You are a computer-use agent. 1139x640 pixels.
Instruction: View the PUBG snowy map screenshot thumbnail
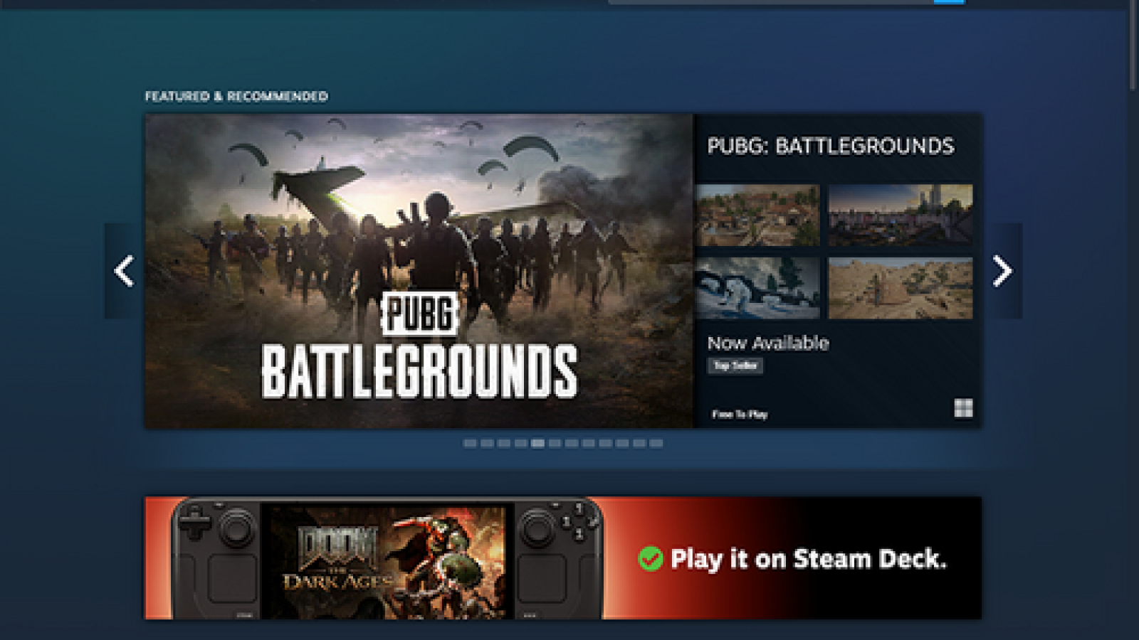pos(757,288)
